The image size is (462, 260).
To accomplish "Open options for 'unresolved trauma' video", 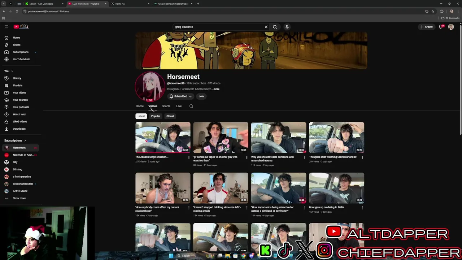I will (305, 157).
